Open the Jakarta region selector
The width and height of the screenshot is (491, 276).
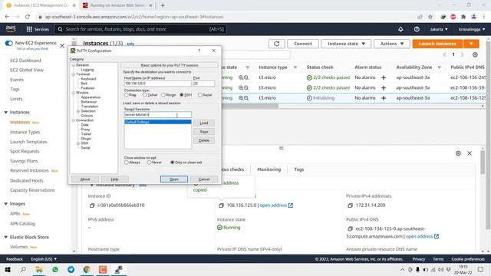439,29
